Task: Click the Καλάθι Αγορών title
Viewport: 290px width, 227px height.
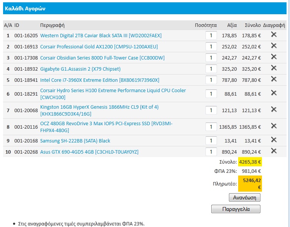Action: [x=25, y=8]
